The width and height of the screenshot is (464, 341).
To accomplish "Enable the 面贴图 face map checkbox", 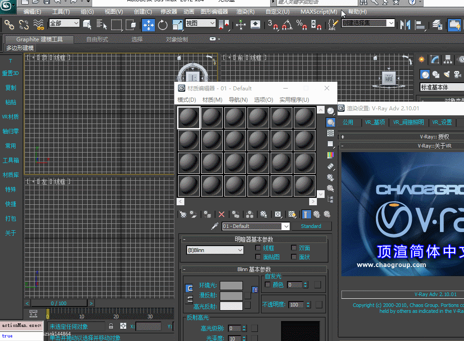I will point(258,257).
